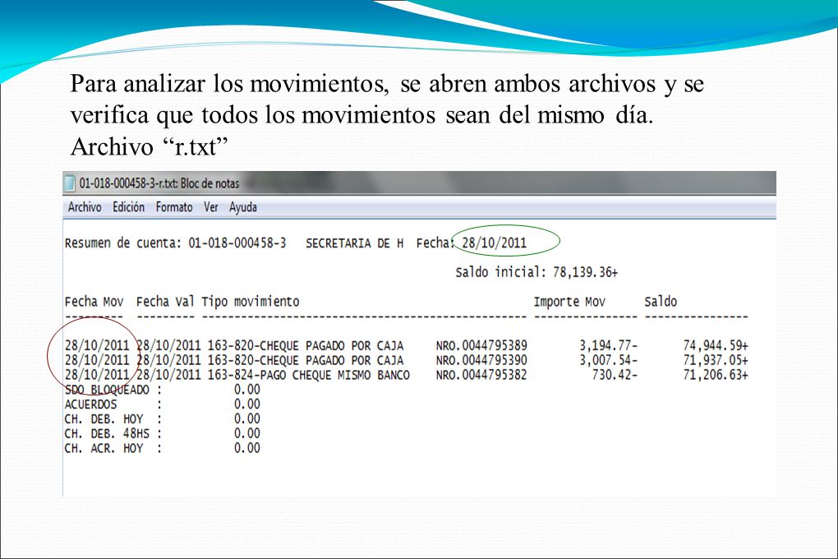Click cheque number NRO.0044795382
Screen dimensions: 838x559
[481, 375]
